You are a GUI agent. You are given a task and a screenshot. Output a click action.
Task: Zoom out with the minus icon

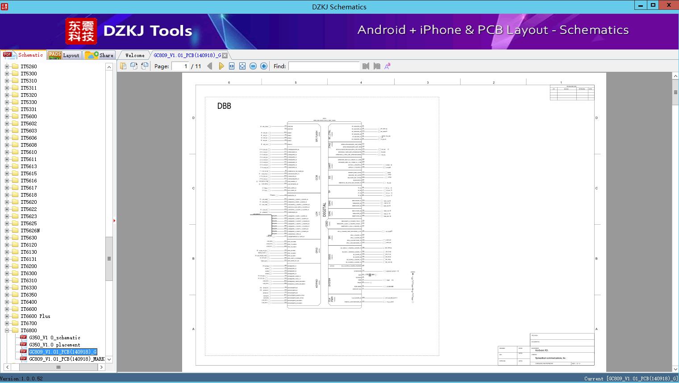tap(253, 66)
